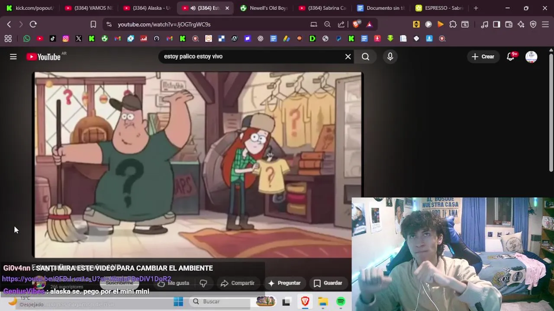This screenshot has width=554, height=311.
Task: Switch to the Sabrina Ca YouTube tab
Action: 322,8
